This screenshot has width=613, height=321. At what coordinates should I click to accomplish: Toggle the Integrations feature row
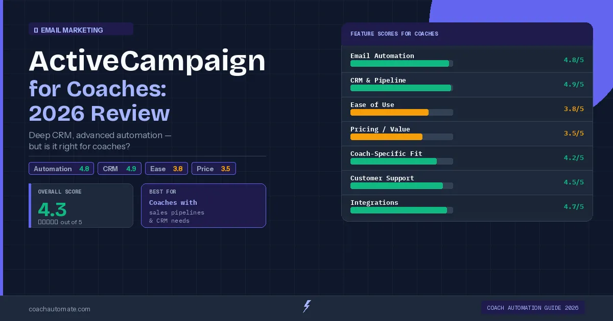coord(467,206)
